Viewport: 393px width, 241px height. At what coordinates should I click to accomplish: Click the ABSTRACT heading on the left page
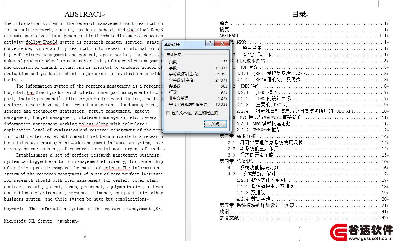click(83, 14)
